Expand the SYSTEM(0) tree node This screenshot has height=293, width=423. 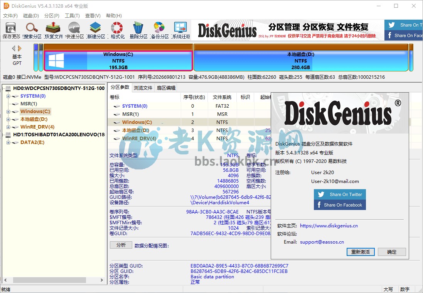[x=8, y=96]
